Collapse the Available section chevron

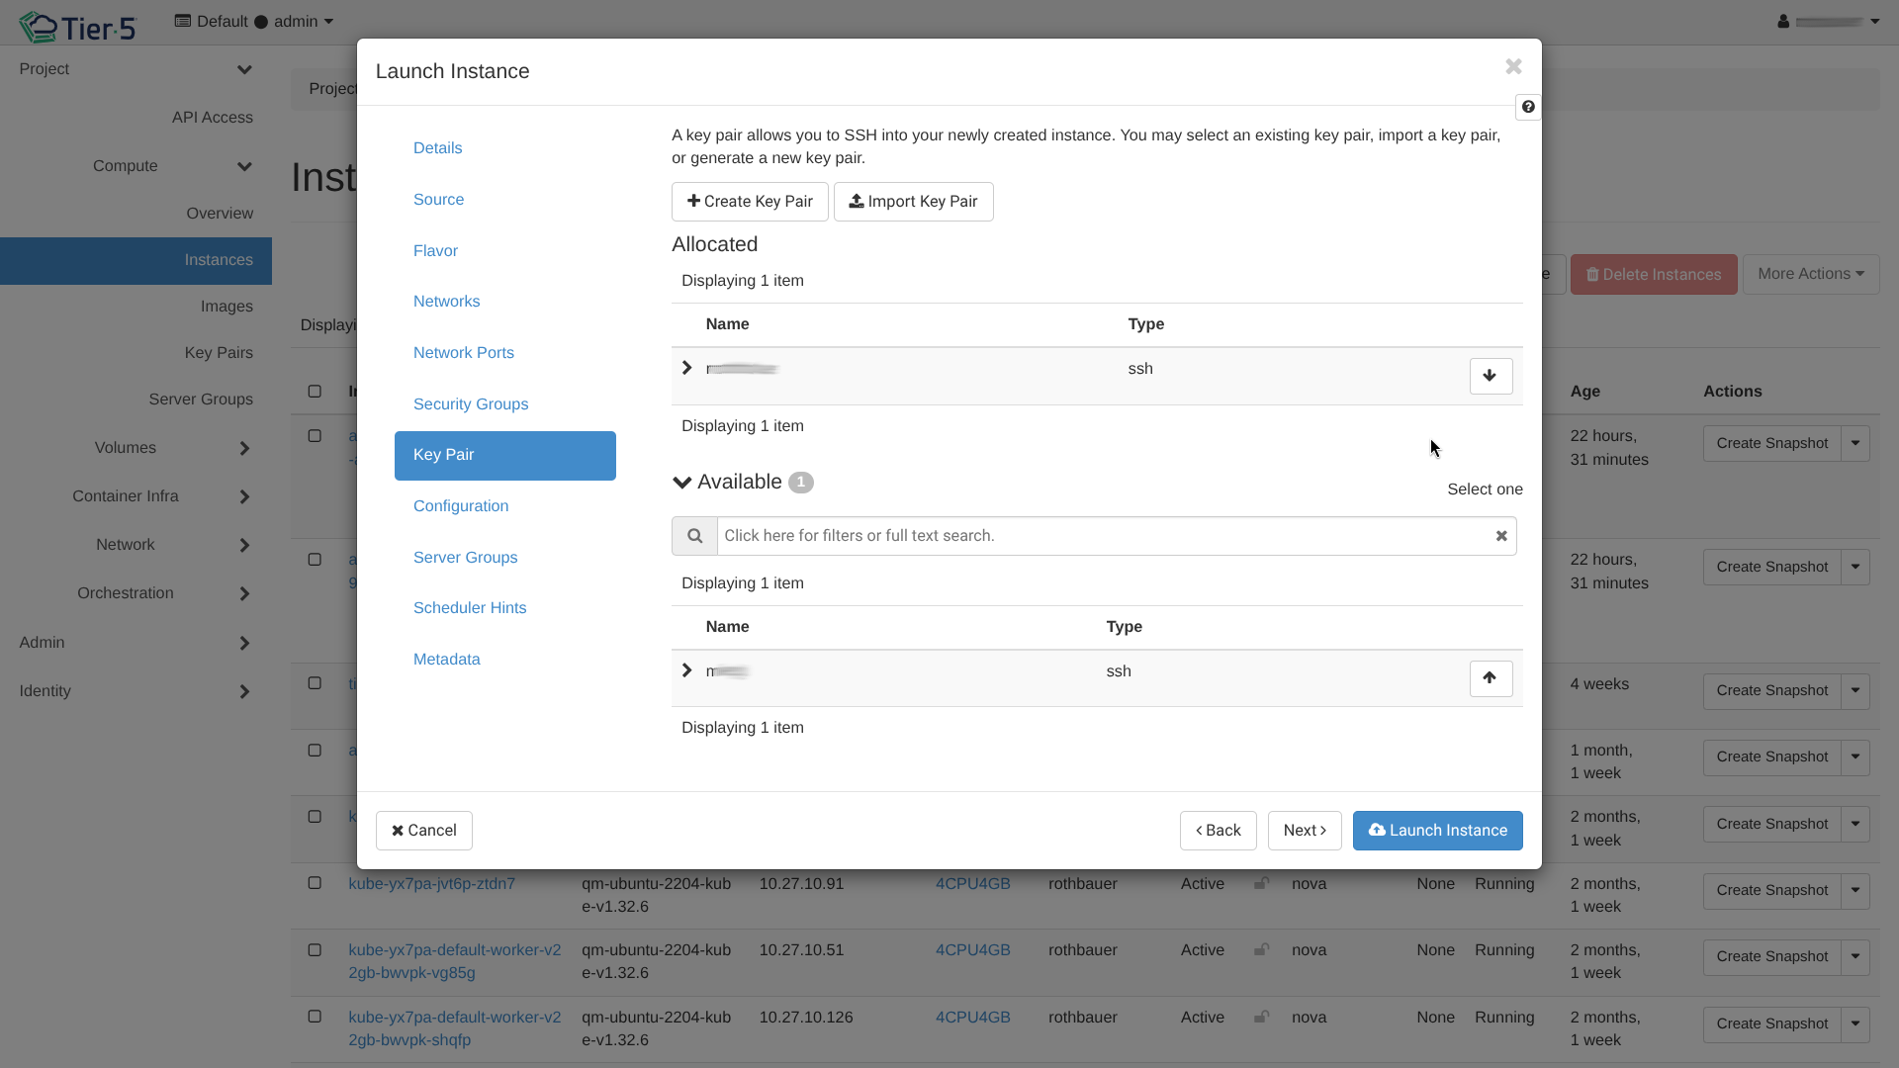click(681, 483)
